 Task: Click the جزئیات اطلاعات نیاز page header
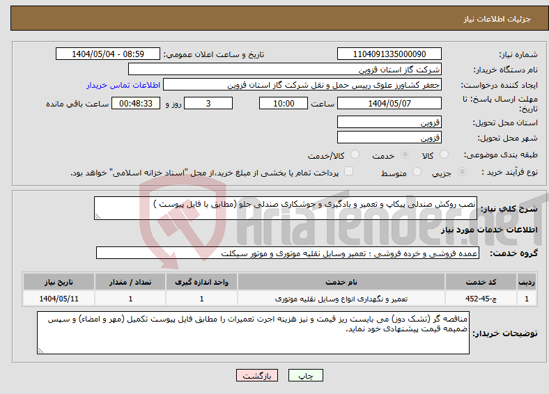point(497,19)
